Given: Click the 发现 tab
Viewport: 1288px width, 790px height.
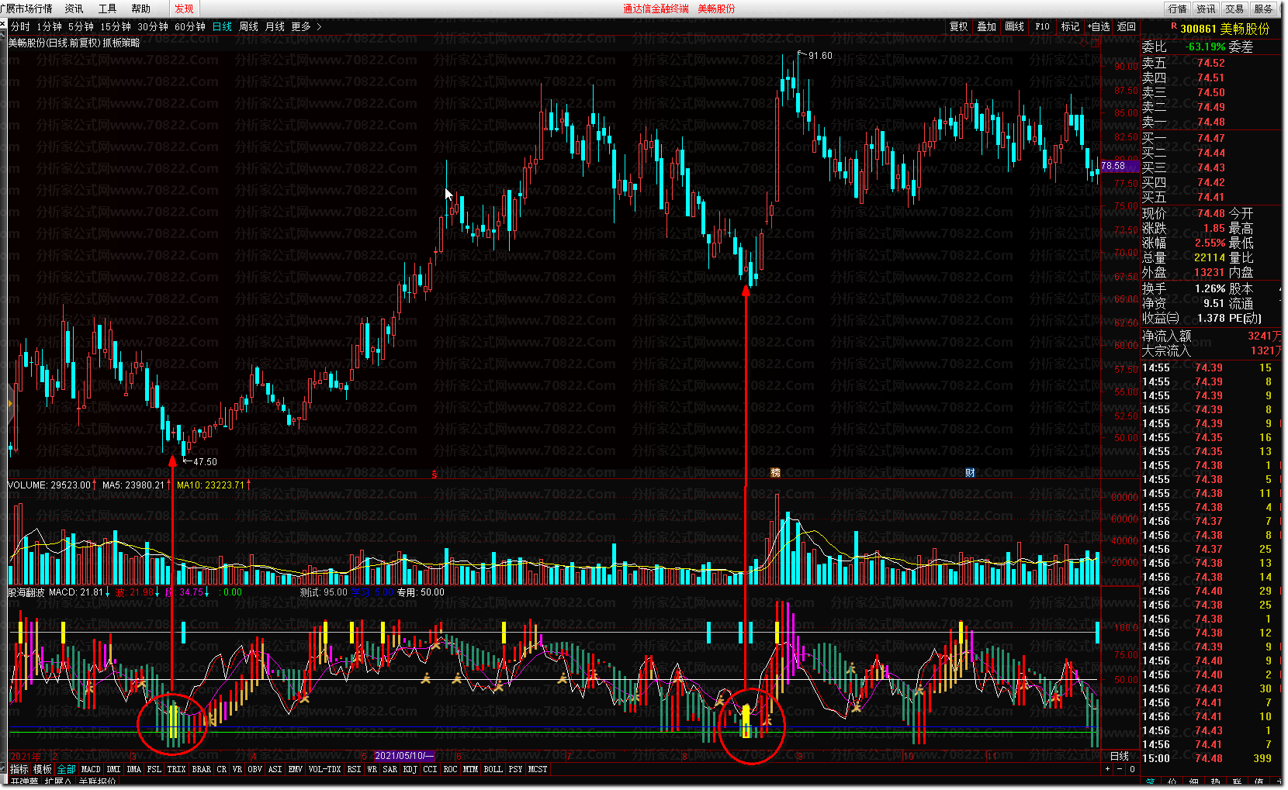Looking at the screenshot, I should coord(184,9).
